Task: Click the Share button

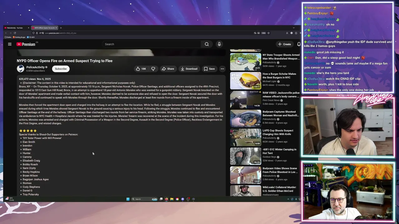Action: (x=168, y=69)
